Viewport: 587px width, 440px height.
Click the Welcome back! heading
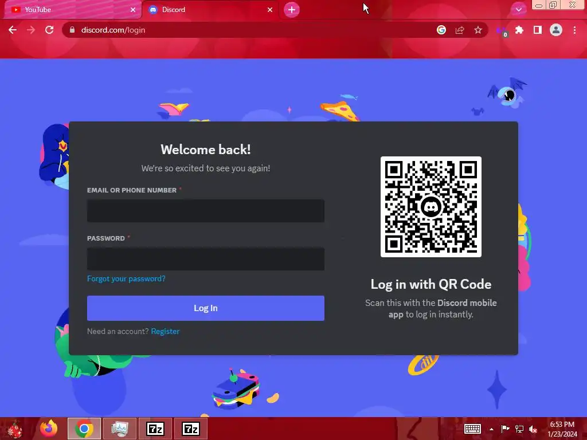pos(206,150)
